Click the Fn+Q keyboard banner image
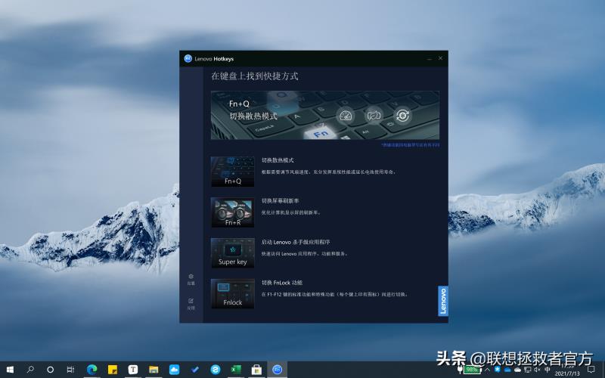 point(325,116)
